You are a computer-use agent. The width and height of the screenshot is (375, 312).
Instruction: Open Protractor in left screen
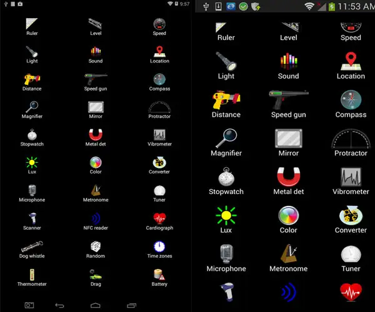coord(159,110)
